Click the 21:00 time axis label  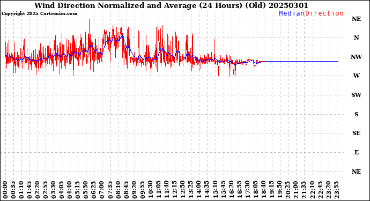coord(295,190)
